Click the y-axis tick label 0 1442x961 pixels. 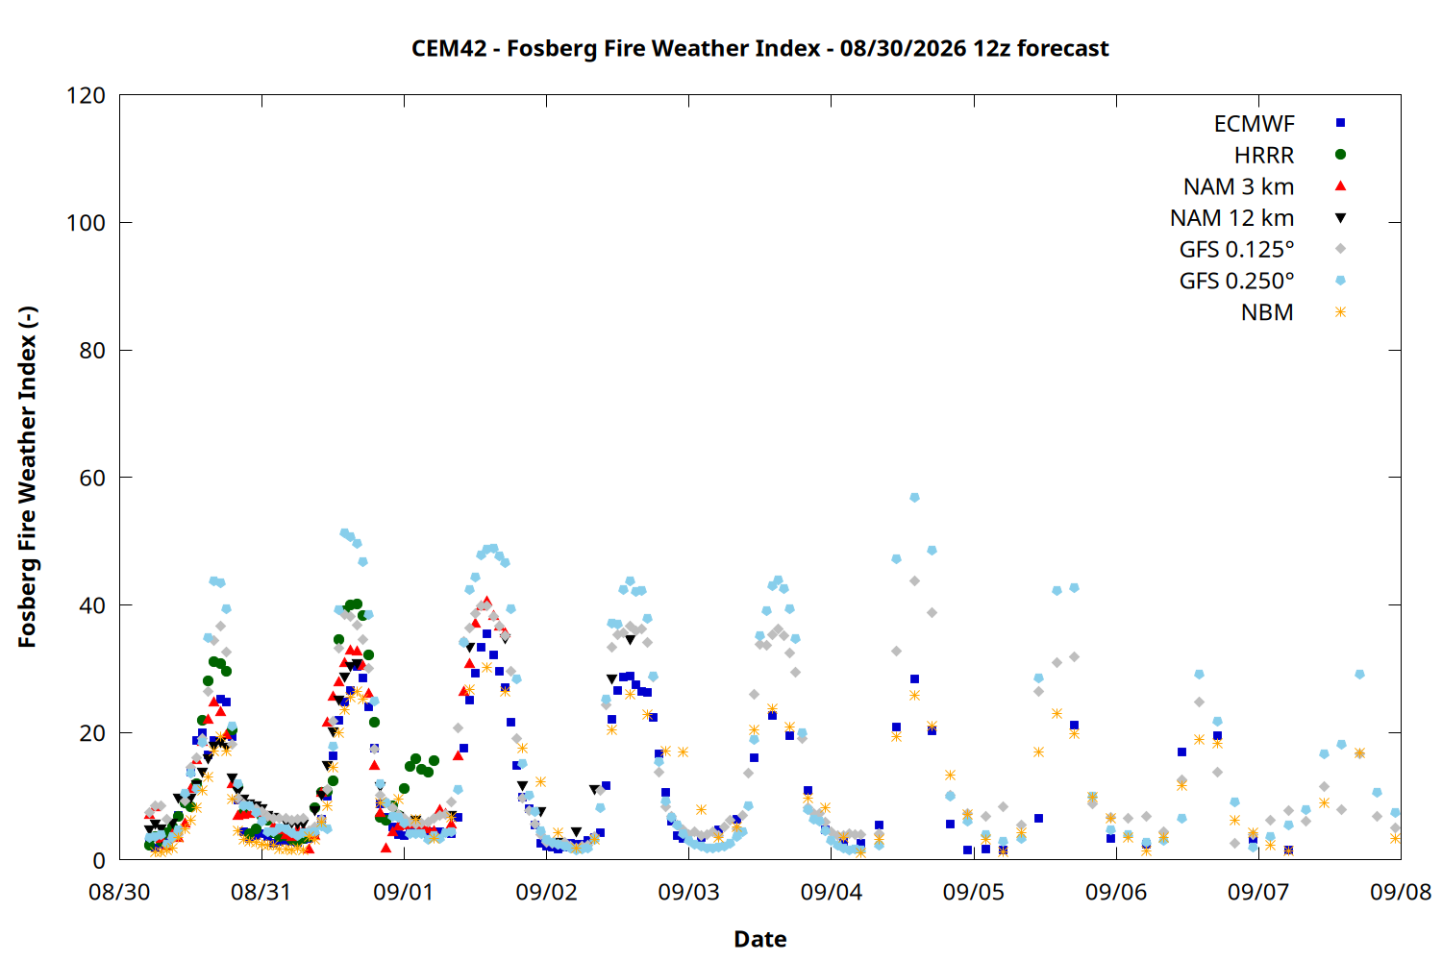click(99, 860)
